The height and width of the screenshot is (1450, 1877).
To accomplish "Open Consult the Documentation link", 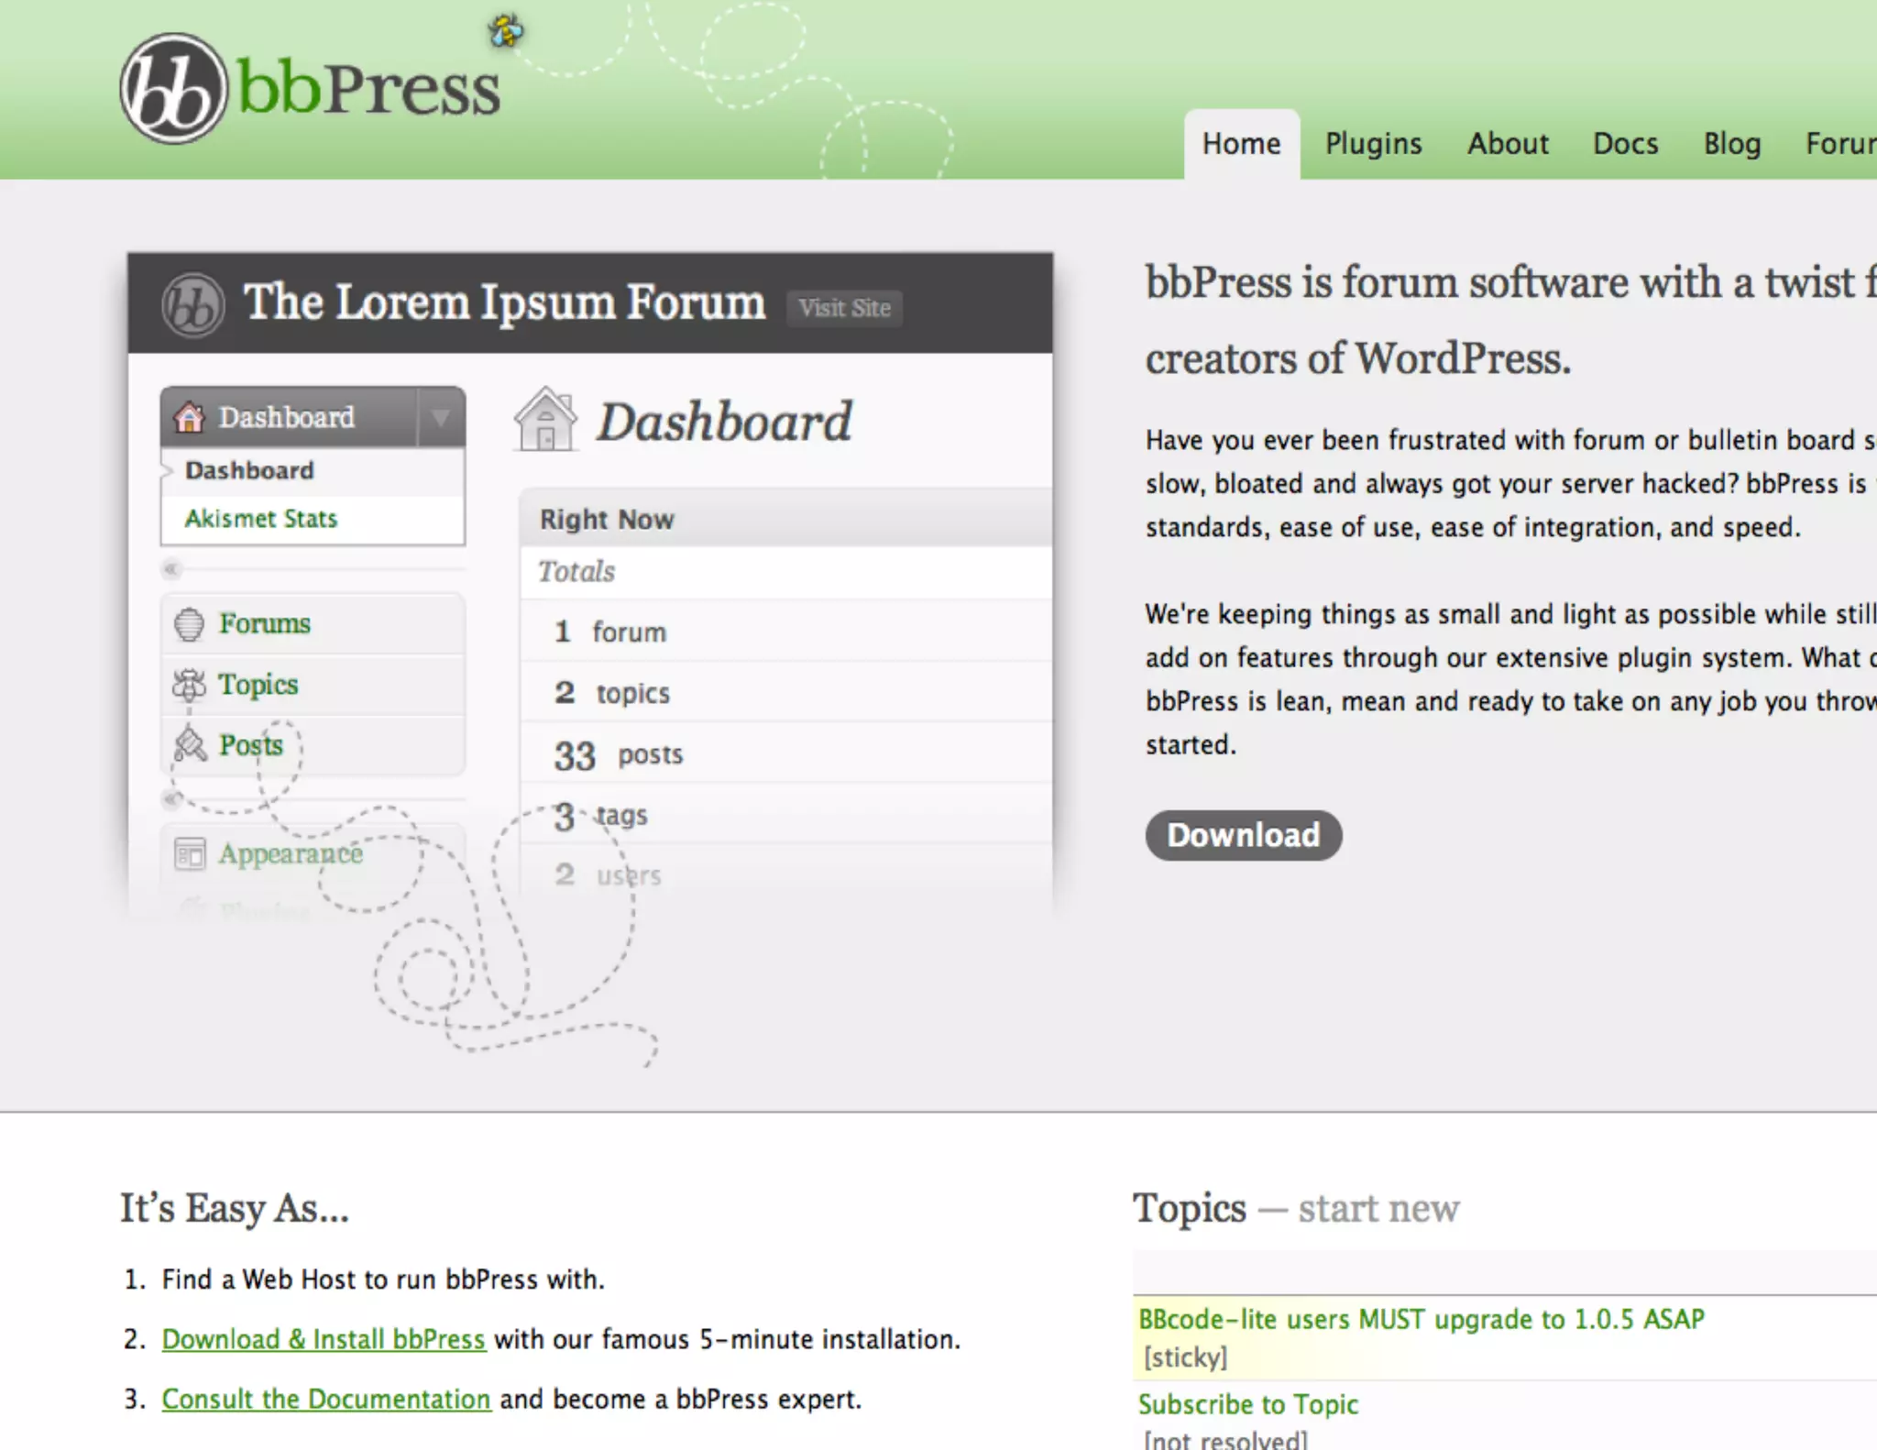I will click(326, 1400).
